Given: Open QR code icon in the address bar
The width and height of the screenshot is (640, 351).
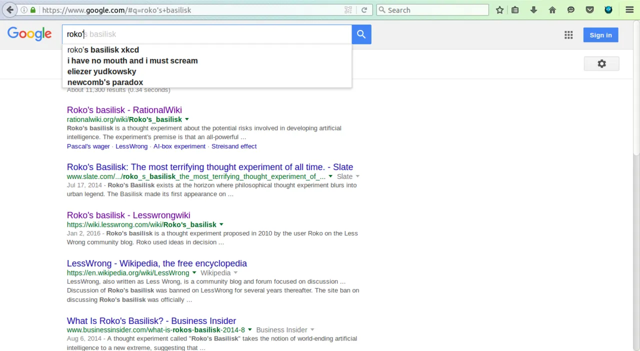Looking at the screenshot, I should tap(348, 10).
